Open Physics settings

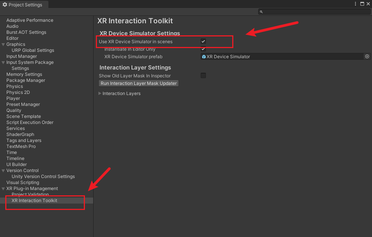(x=15, y=86)
